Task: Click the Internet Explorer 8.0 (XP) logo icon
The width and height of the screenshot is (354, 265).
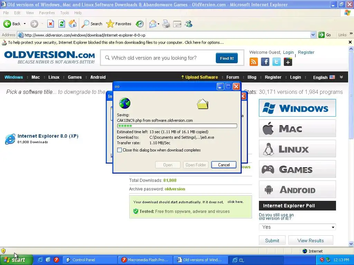Action: [10, 139]
